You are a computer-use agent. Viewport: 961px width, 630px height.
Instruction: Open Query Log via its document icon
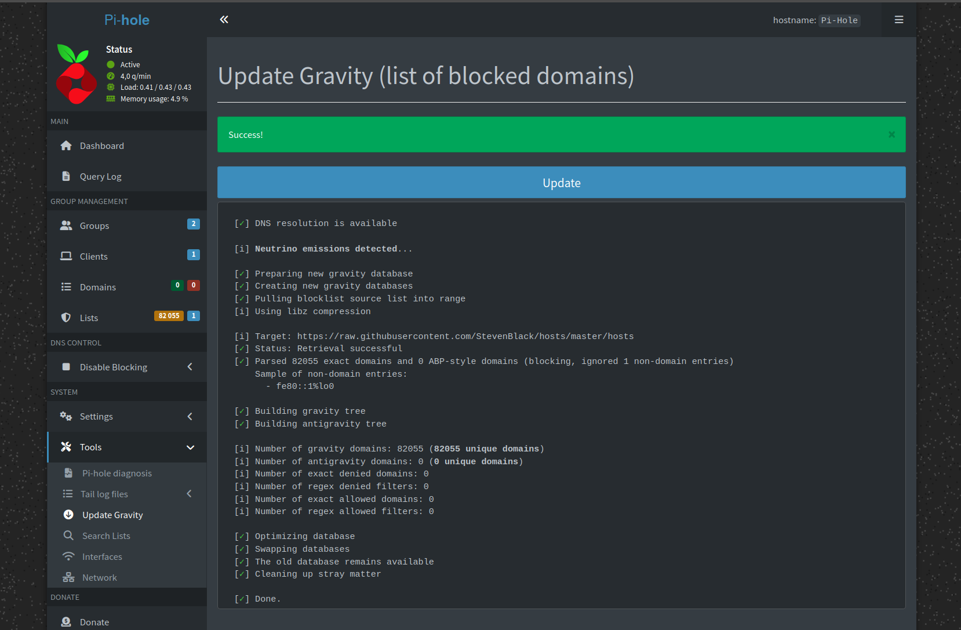[66, 176]
